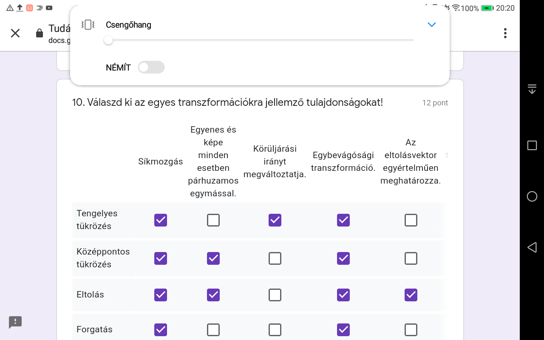Tap the pull-down notification arrow icon
The image size is (544, 340).
tap(532, 89)
